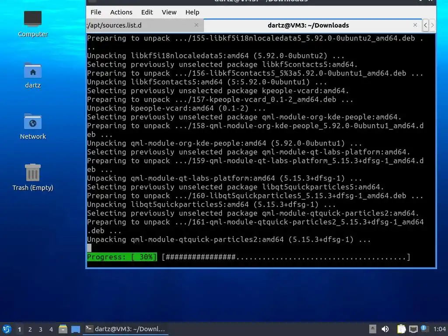Open the Help menu
The image size is (448, 336).
(192, 12)
